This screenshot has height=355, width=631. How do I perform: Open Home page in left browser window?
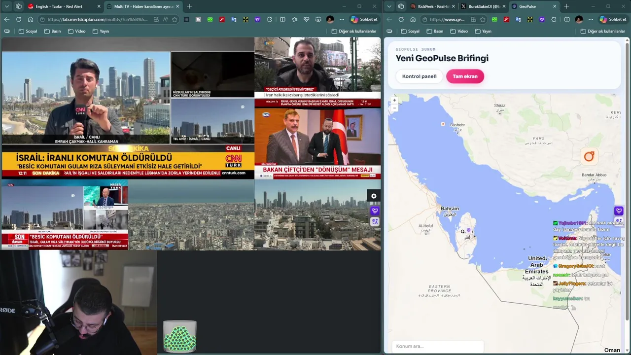click(31, 19)
